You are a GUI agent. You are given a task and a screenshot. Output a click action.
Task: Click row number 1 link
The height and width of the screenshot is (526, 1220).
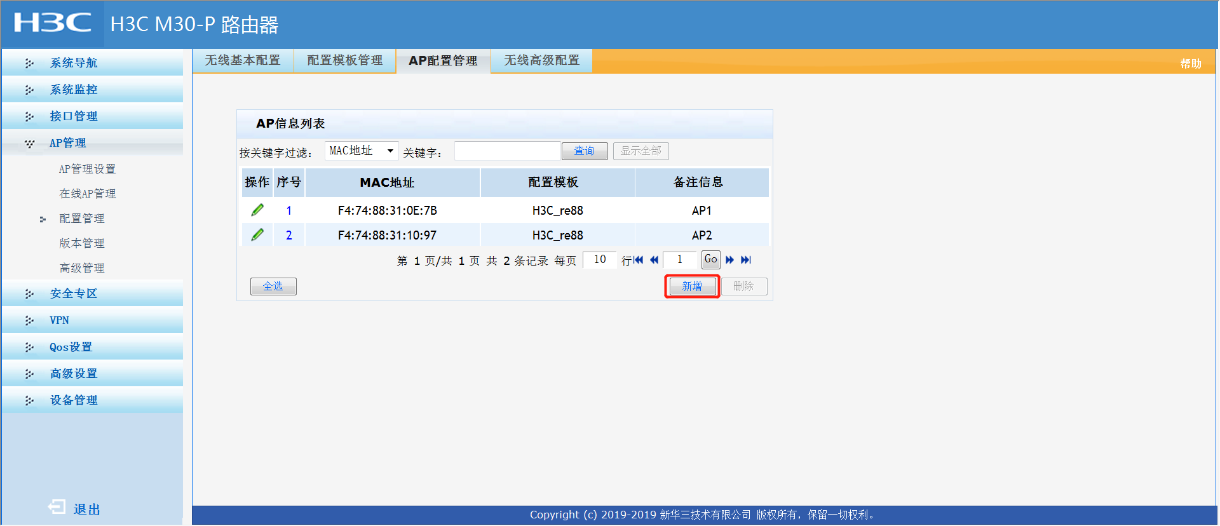289,210
